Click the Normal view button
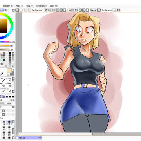 tap(93, 10)
